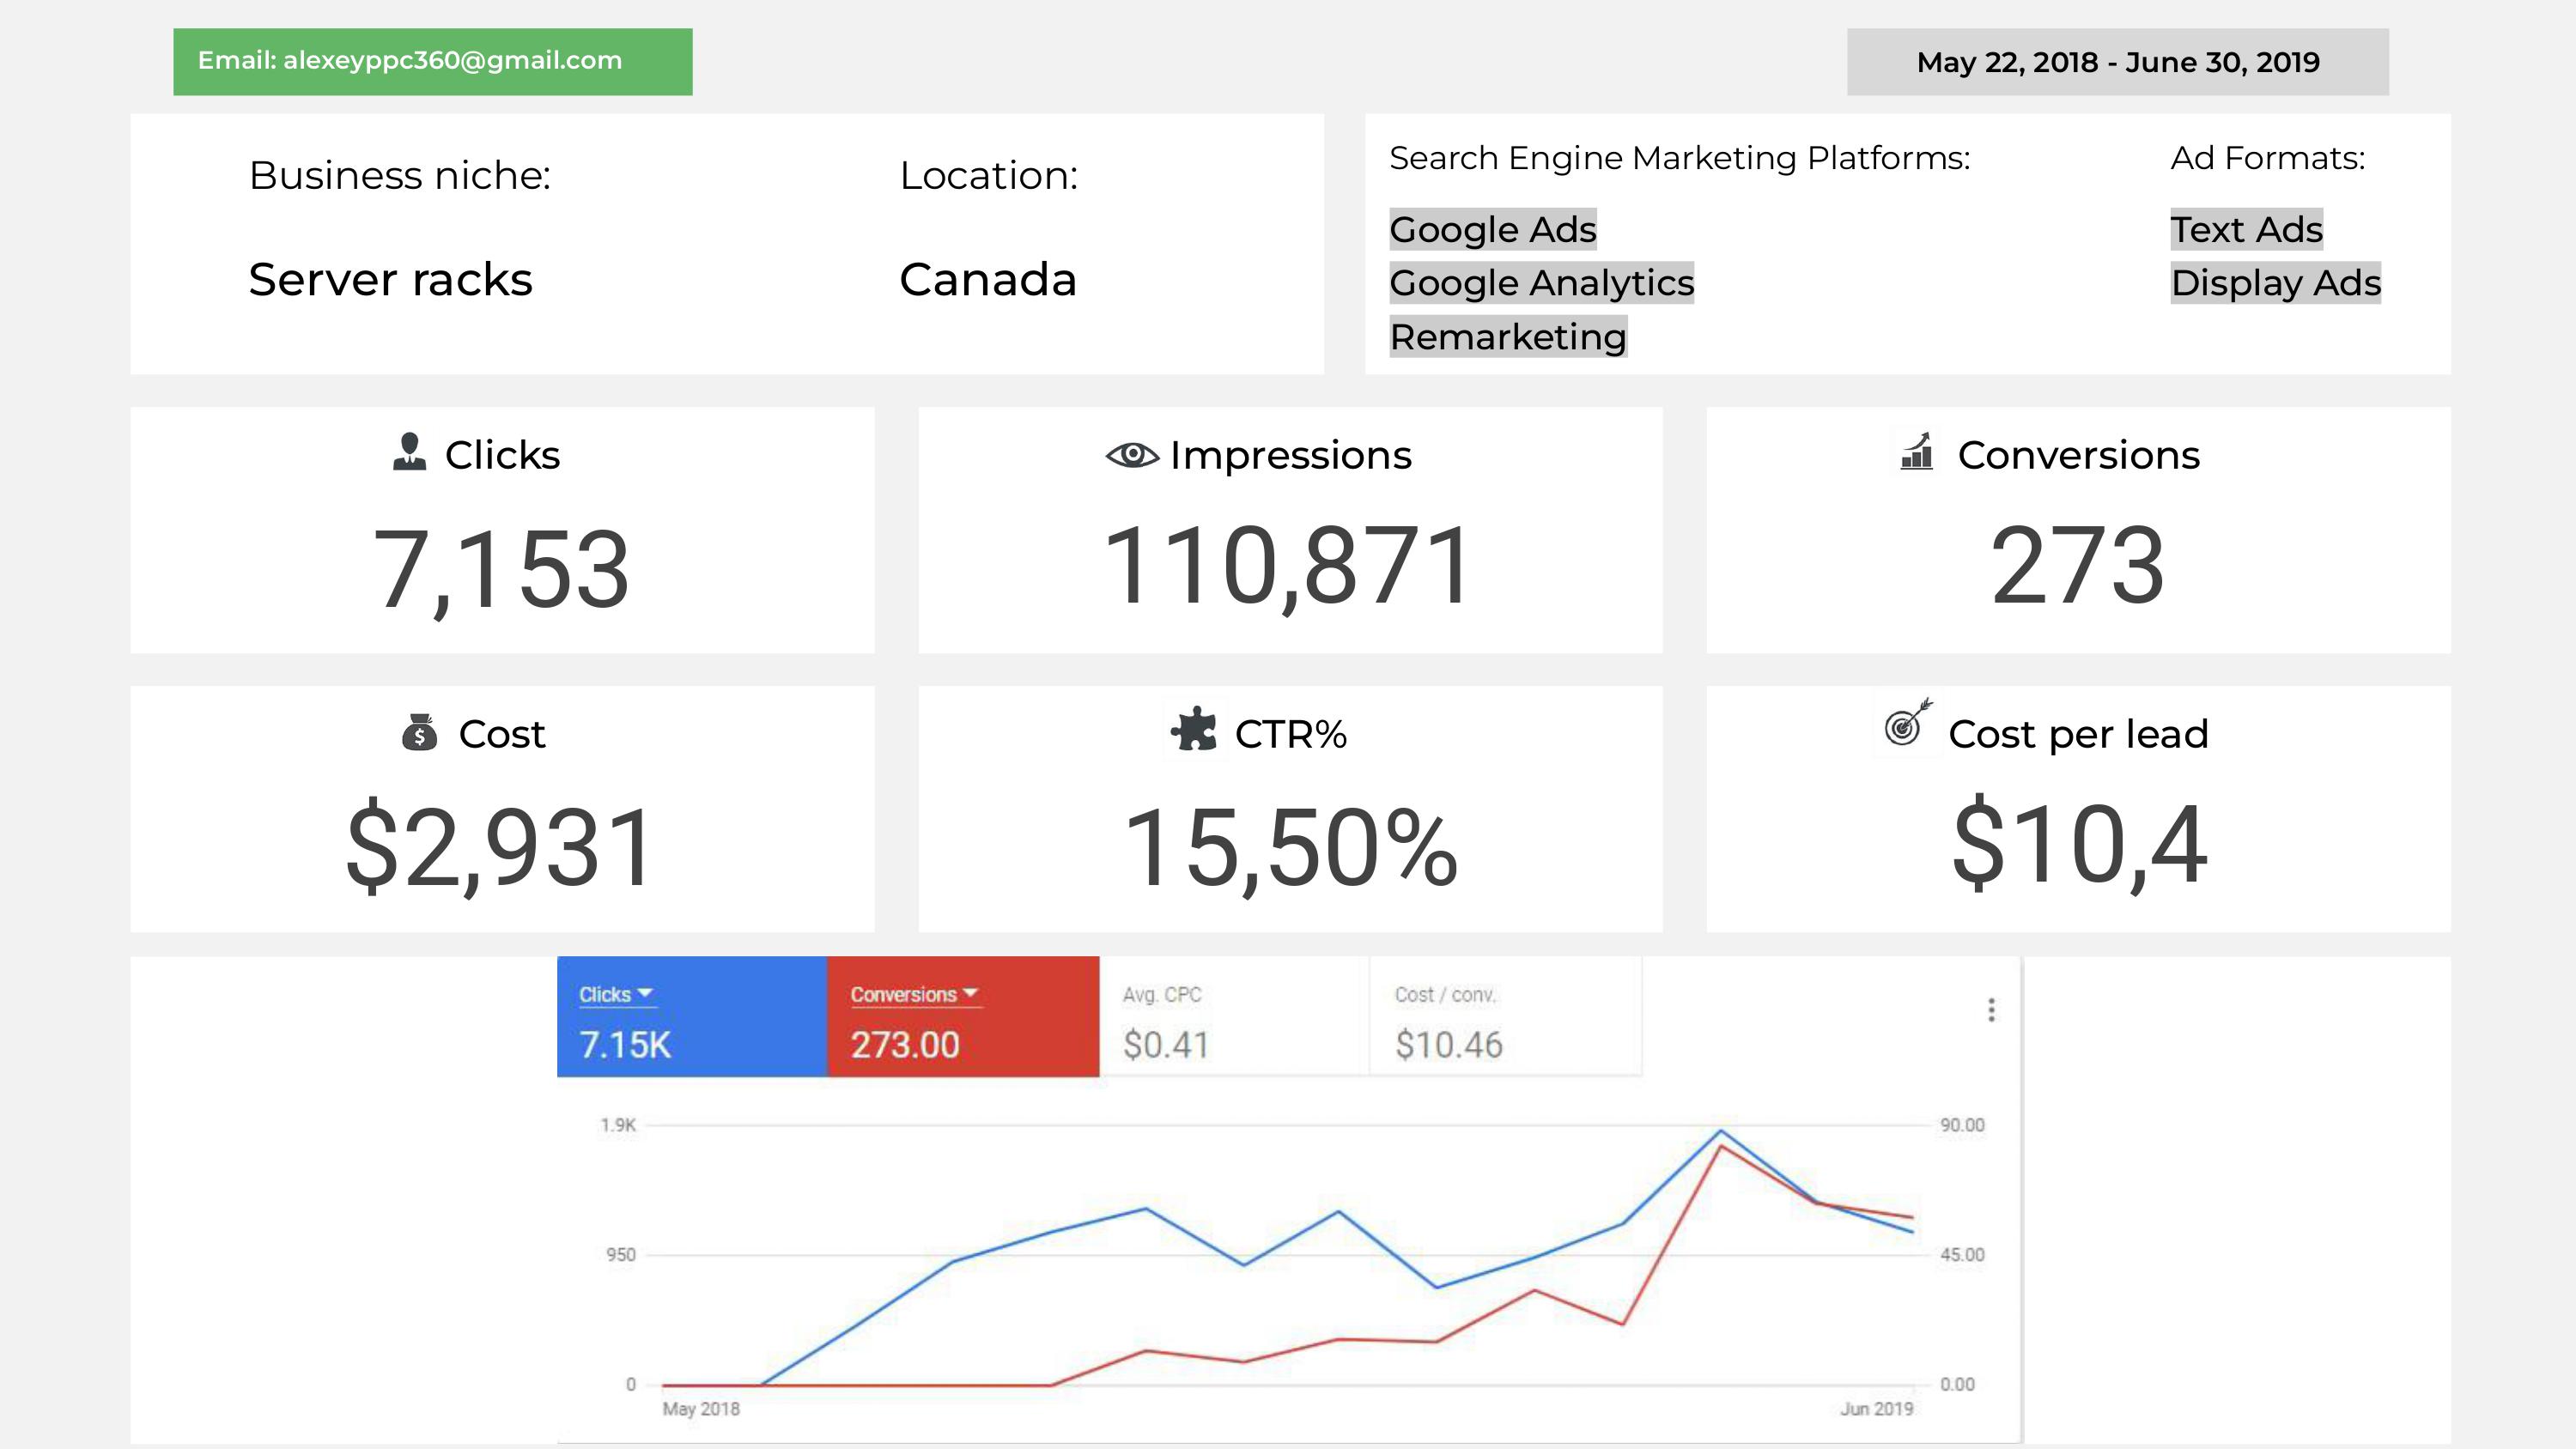This screenshot has height=1449, width=2576.
Task: Open the chart's three-dot options menu
Action: (1991, 1010)
